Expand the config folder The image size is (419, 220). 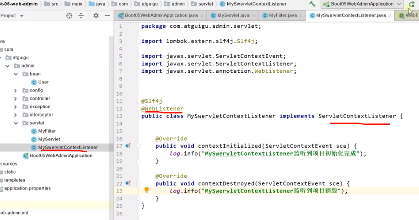pyautogui.click(x=16, y=91)
